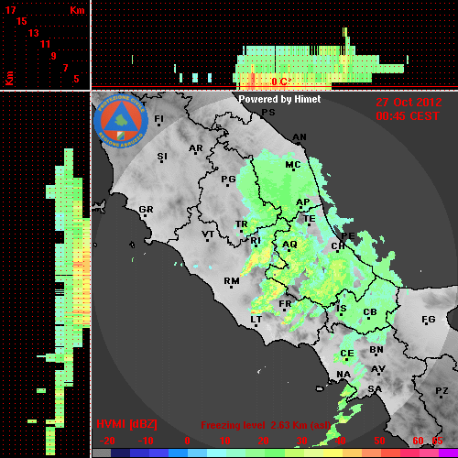The width and height of the screenshot is (458, 458).
Task: Click the city label 'FG' on the map
Action: (x=429, y=320)
